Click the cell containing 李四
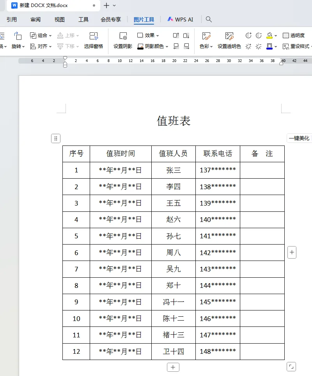Image resolution: width=312 pixels, height=376 pixels. 174,187
